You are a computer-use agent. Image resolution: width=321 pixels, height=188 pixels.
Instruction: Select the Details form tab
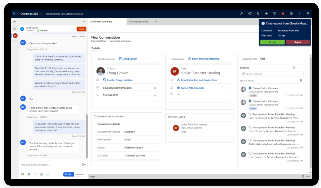coord(96,48)
